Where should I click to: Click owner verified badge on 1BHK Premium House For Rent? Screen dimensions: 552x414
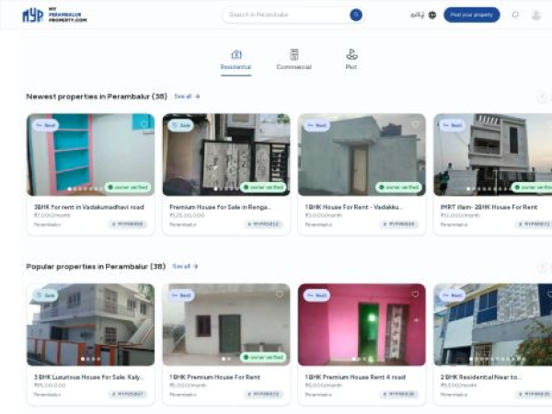[x=263, y=357]
